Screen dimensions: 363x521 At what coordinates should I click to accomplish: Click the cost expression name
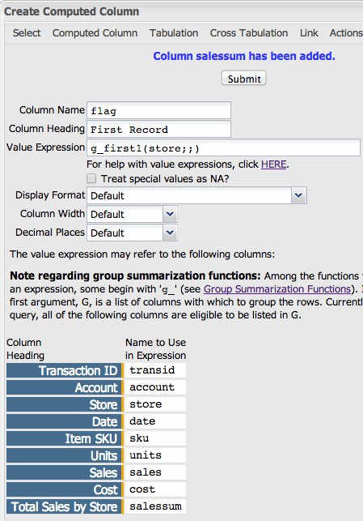coord(155,489)
